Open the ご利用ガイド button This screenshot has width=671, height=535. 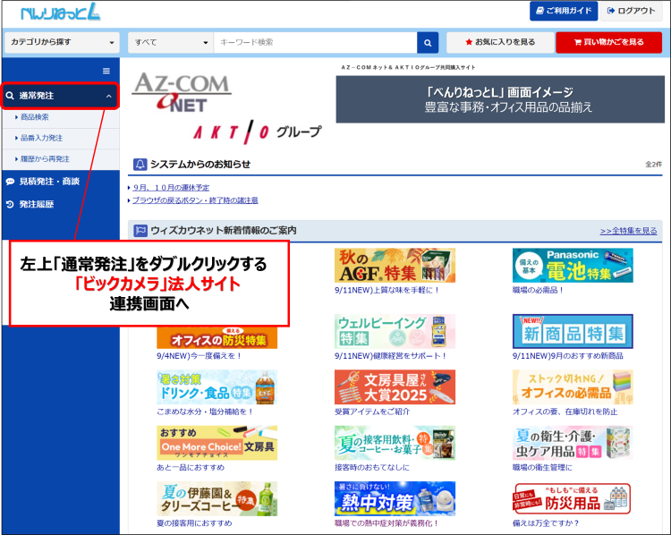click(563, 11)
